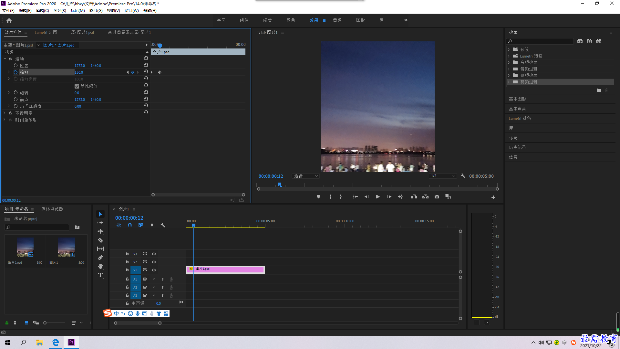Expand the Lumetri presets folder
This screenshot has height=349, width=620.
[x=509, y=56]
